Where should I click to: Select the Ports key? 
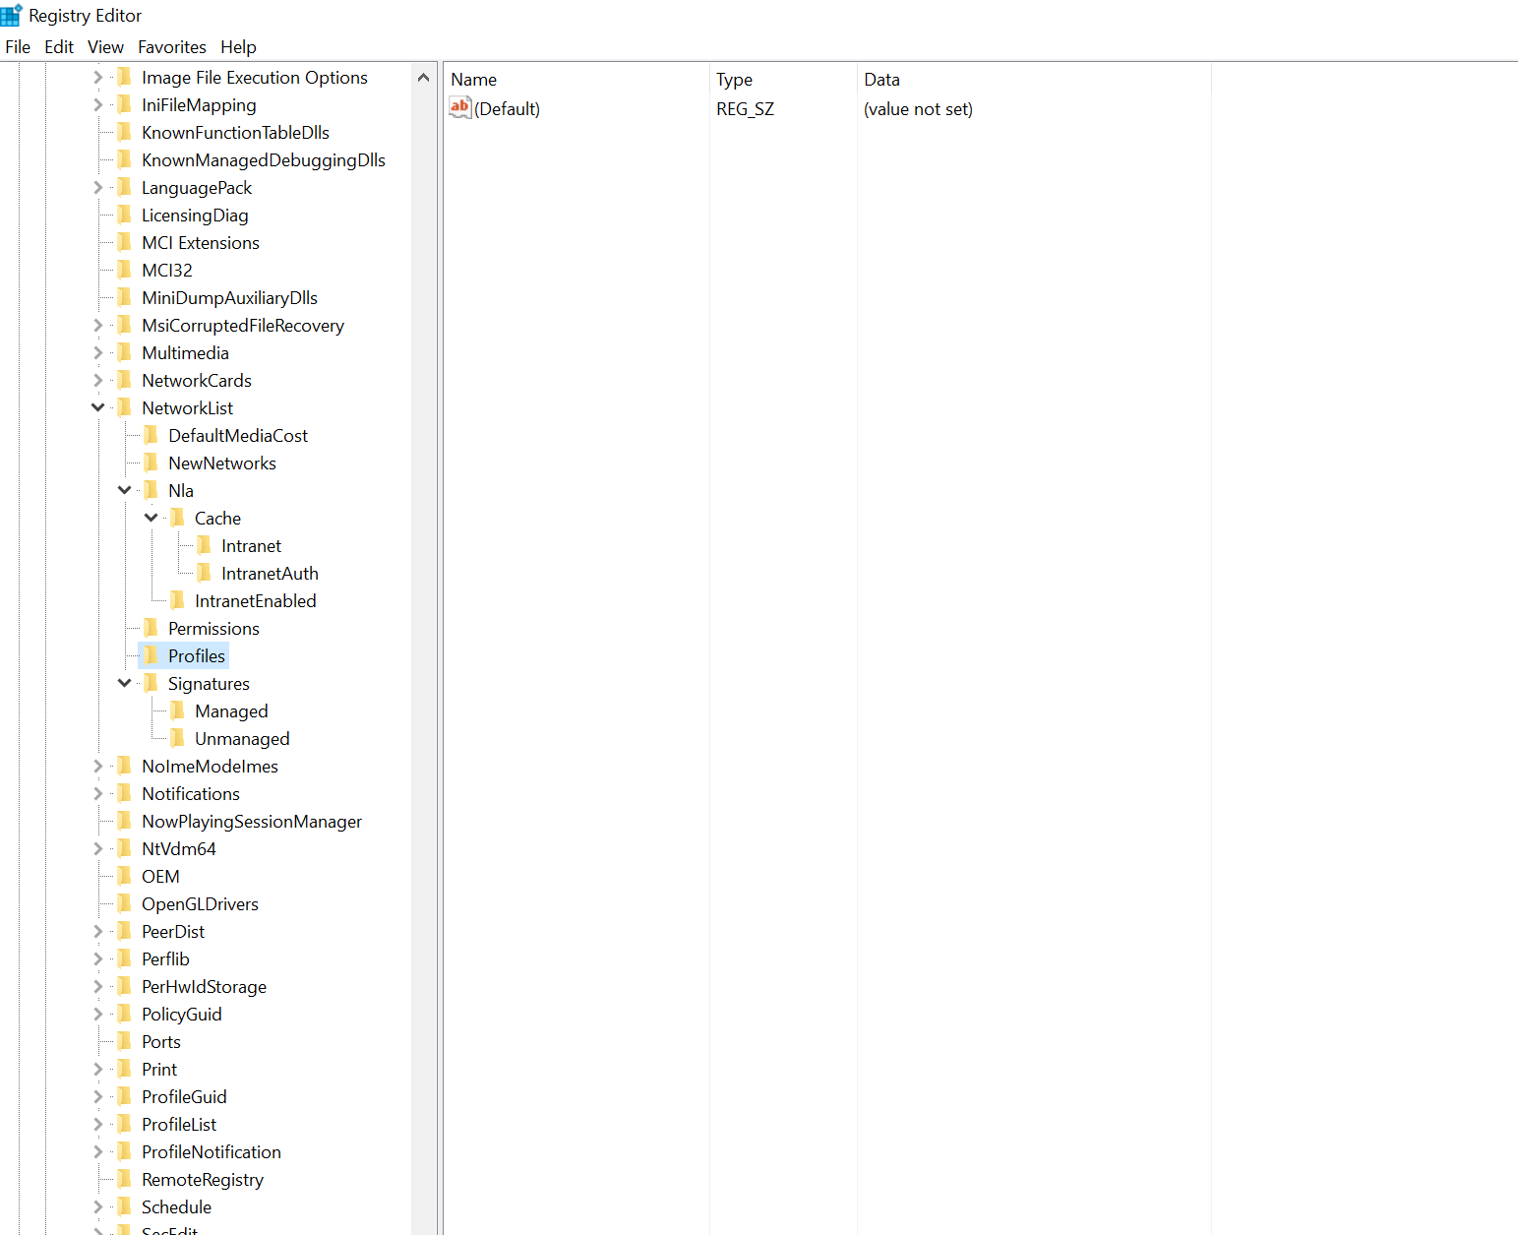[x=161, y=1041]
